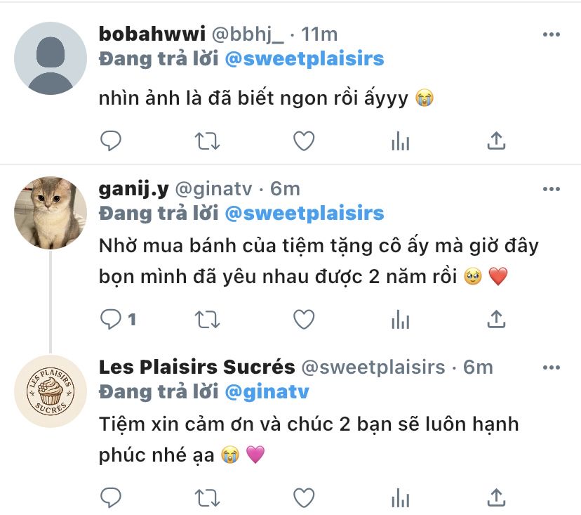
Task: Retweet ganij.y's tweet
Action: [x=206, y=320]
